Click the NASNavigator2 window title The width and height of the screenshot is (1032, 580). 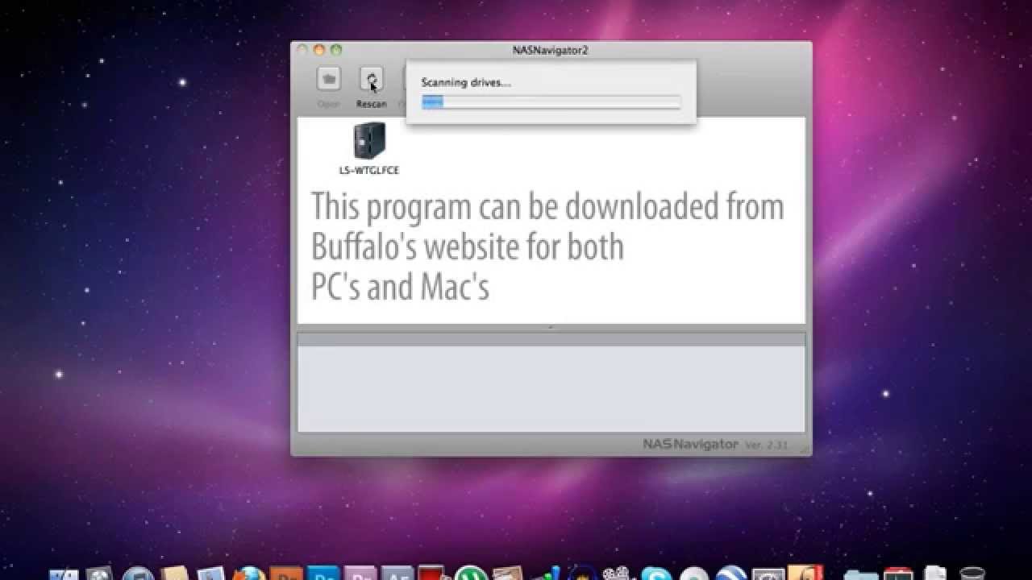tap(550, 50)
